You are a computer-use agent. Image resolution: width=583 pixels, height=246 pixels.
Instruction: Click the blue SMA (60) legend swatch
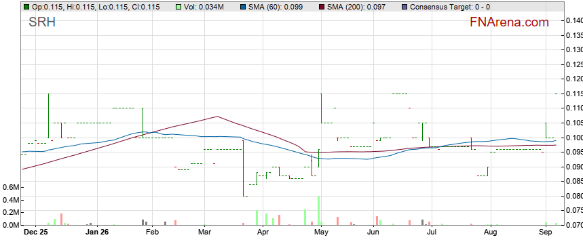[x=243, y=7]
